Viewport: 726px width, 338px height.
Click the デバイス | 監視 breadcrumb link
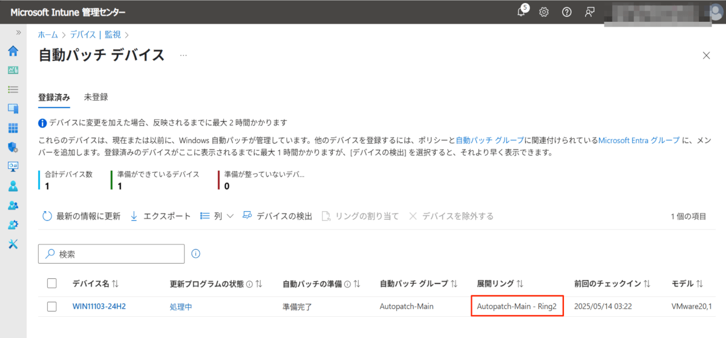tap(95, 35)
